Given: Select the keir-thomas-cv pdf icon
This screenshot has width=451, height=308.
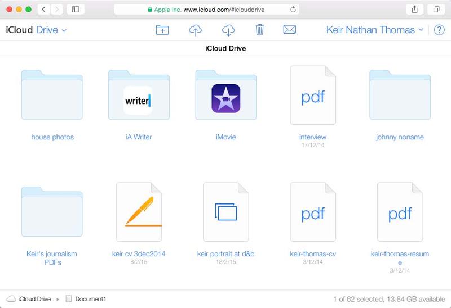Looking at the screenshot, I should coord(313,212).
